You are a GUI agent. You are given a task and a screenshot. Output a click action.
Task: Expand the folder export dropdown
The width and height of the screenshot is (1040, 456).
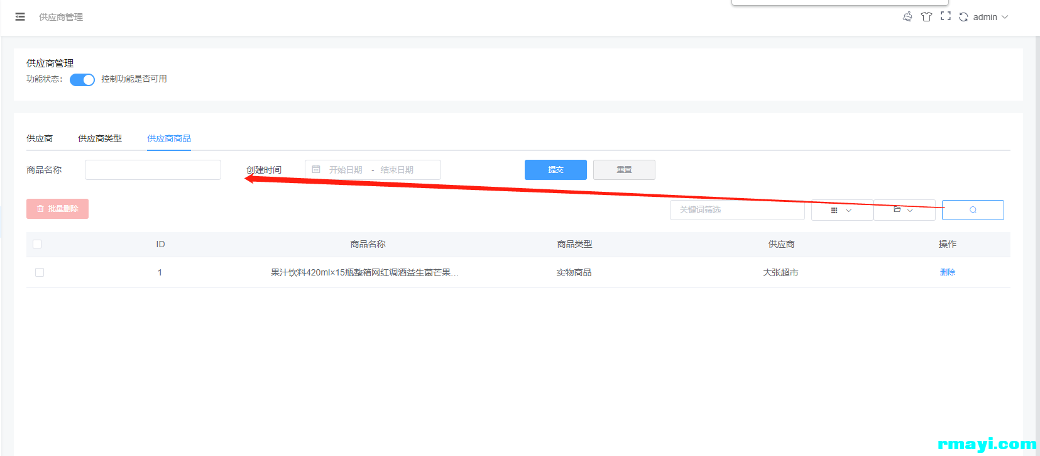coord(904,210)
